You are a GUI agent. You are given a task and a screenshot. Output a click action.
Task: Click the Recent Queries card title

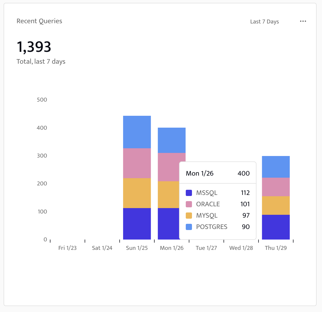click(x=39, y=21)
